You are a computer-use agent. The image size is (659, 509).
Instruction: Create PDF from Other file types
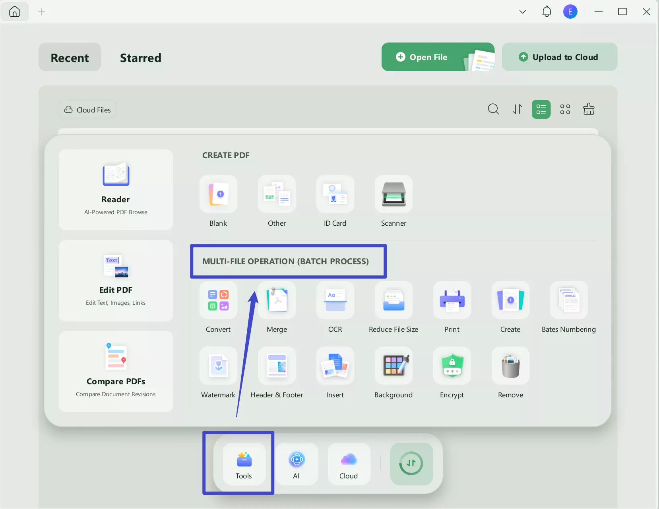click(x=277, y=194)
